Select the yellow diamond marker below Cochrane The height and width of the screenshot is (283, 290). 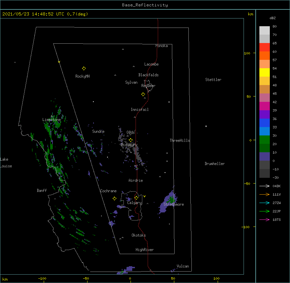(114, 198)
